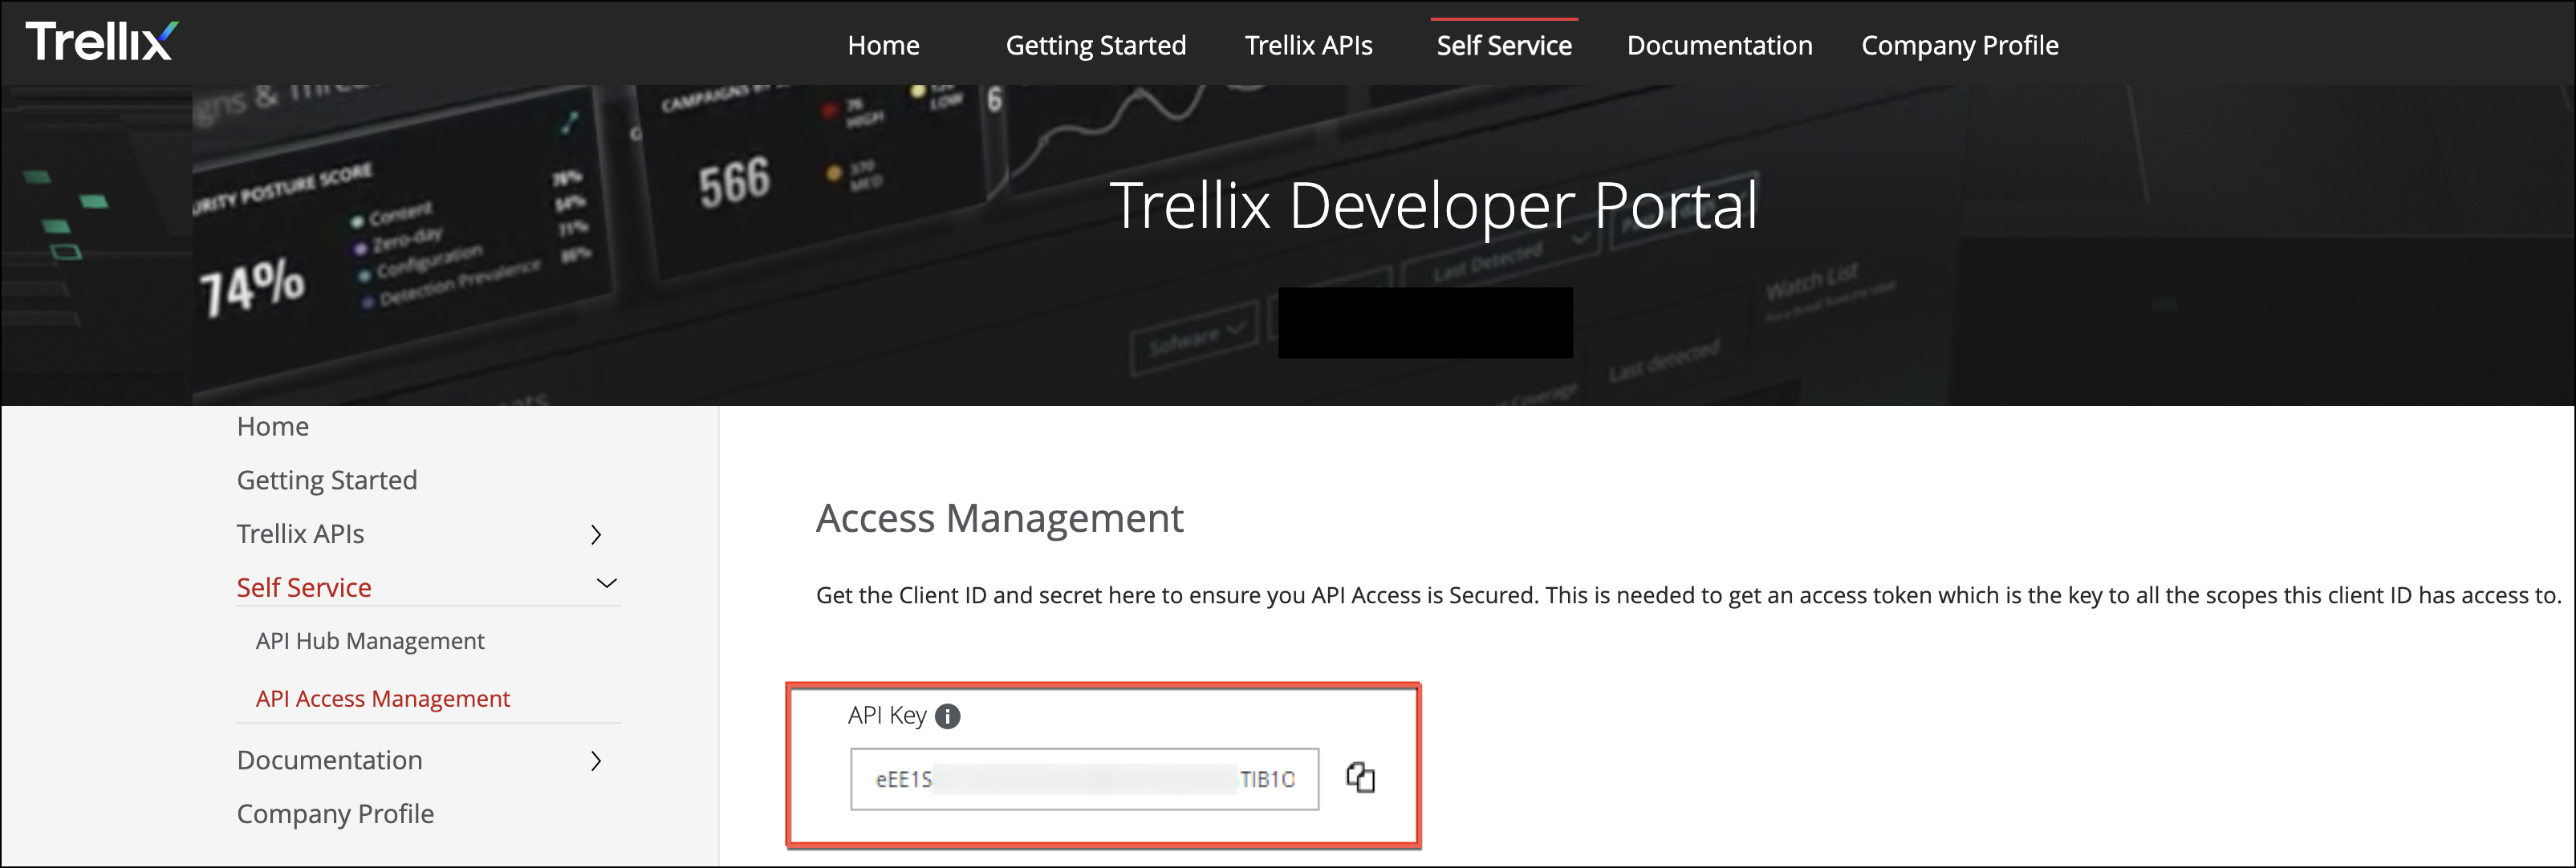Select API Access Management sidebar item
The image size is (2576, 868).
(382, 699)
